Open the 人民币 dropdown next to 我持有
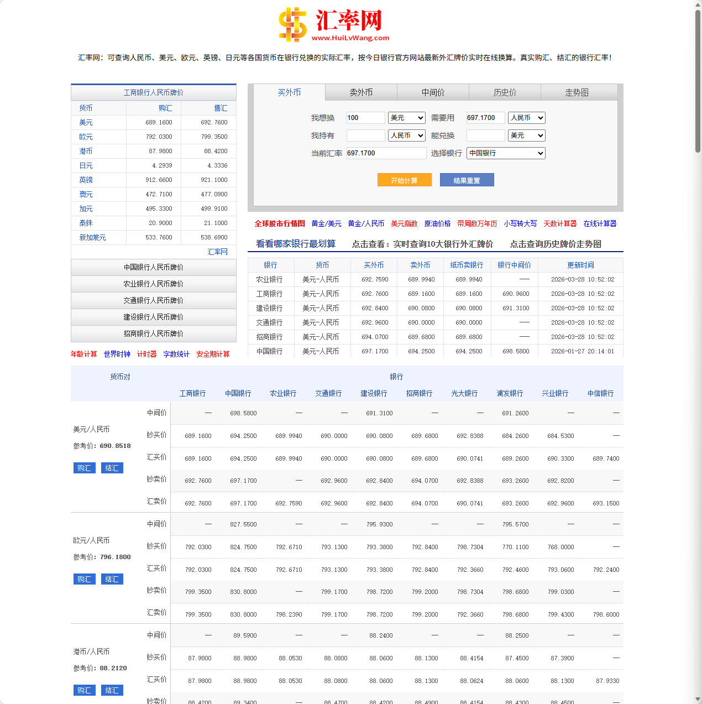This screenshot has height=704, width=702. click(406, 135)
